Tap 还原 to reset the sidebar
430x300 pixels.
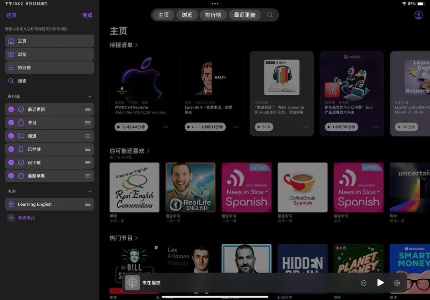pos(12,16)
